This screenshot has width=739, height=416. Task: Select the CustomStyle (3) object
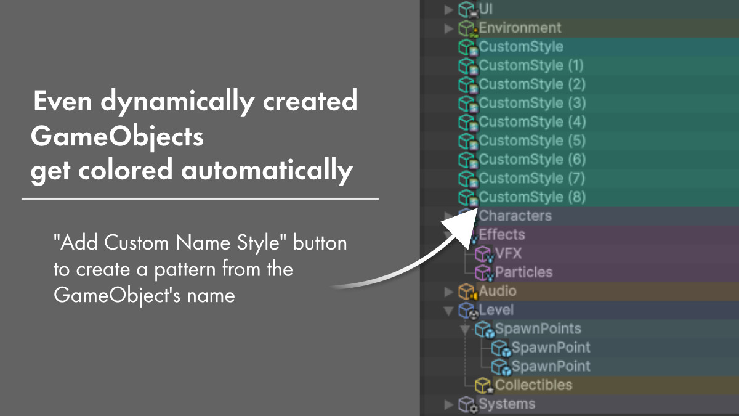pyautogui.click(x=532, y=103)
